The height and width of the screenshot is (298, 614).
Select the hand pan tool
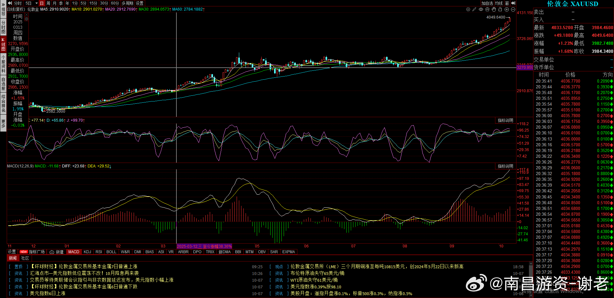494,9
